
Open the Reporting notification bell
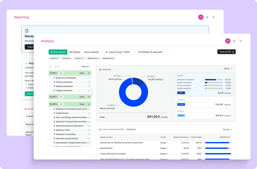tap(207, 17)
